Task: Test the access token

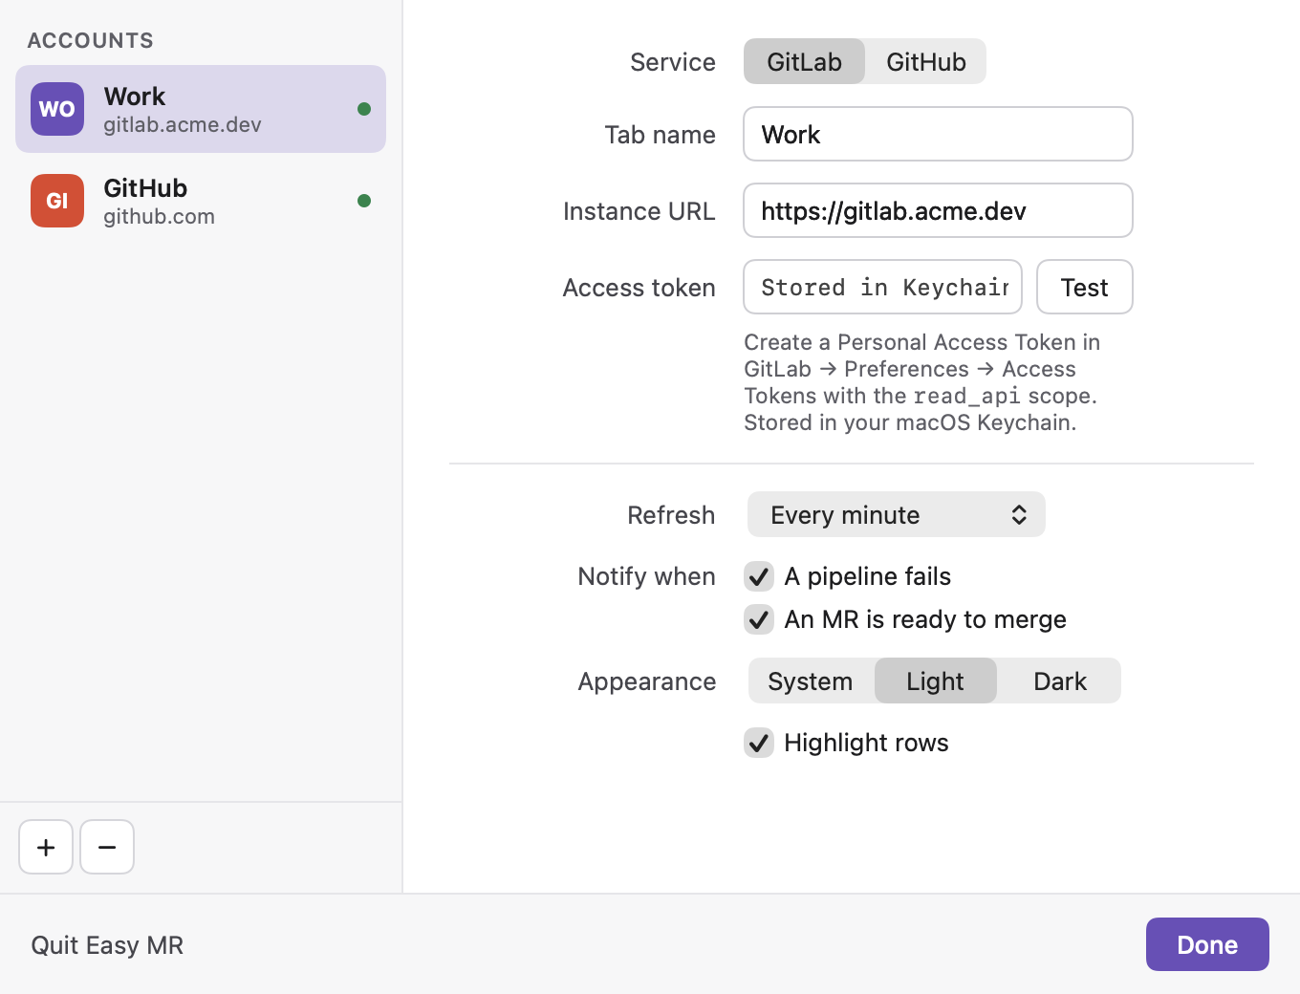Action: click(x=1085, y=288)
